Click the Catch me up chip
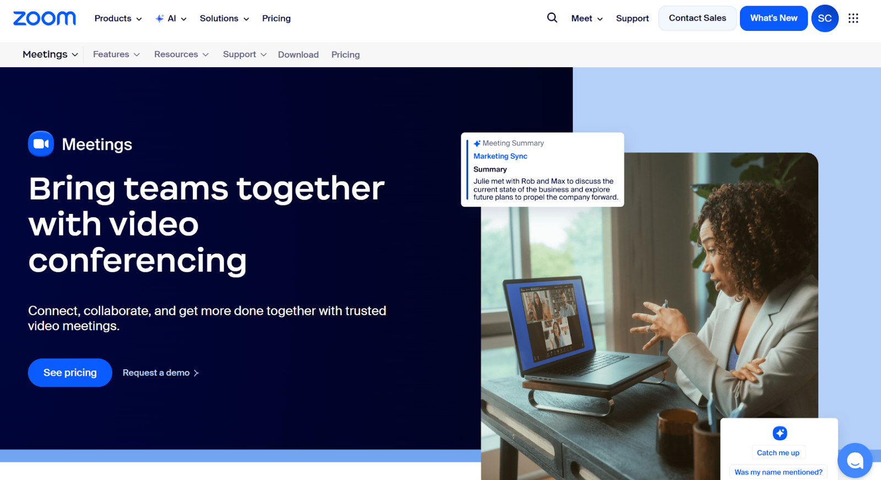Screen dimensions: 881x480 pyautogui.click(x=778, y=452)
